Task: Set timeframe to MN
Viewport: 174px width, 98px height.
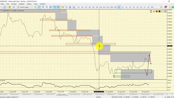Action: pyautogui.click(x=152, y=7)
